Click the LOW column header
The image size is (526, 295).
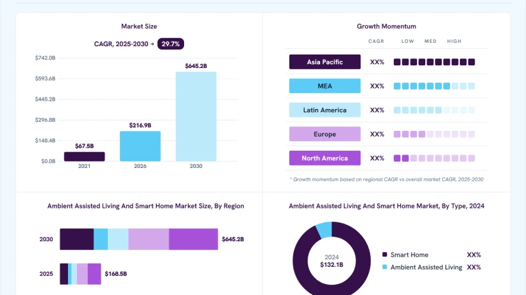(407, 41)
